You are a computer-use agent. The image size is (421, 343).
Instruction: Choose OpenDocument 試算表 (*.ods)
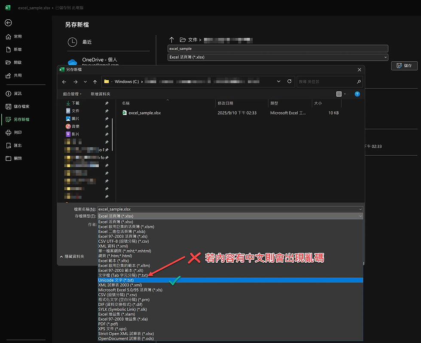(x=126, y=338)
